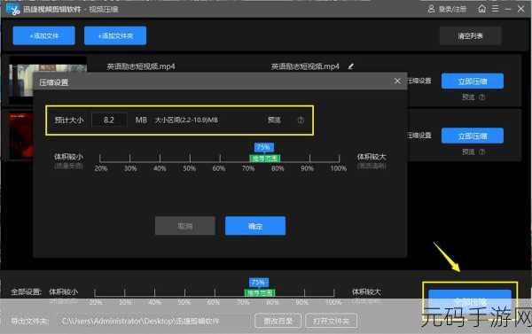
Task: Click 立即压缩 for the first video
Action: tap(473, 81)
